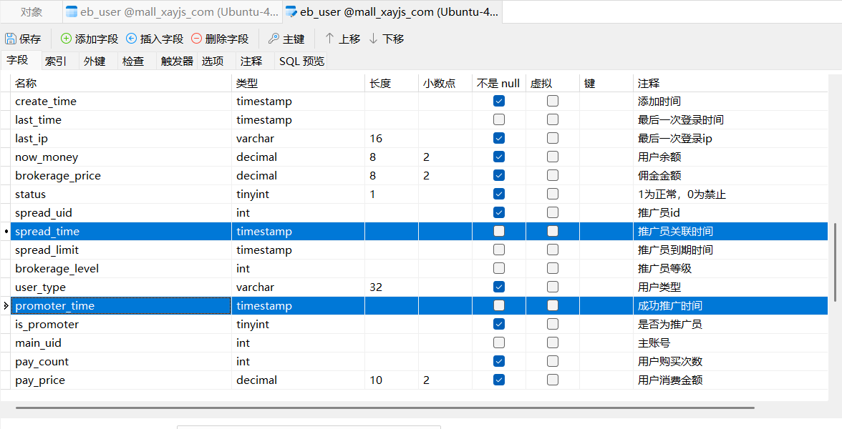The image size is (842, 429).
Task: Switch to first eb_user table tab
Action: pyautogui.click(x=172, y=11)
